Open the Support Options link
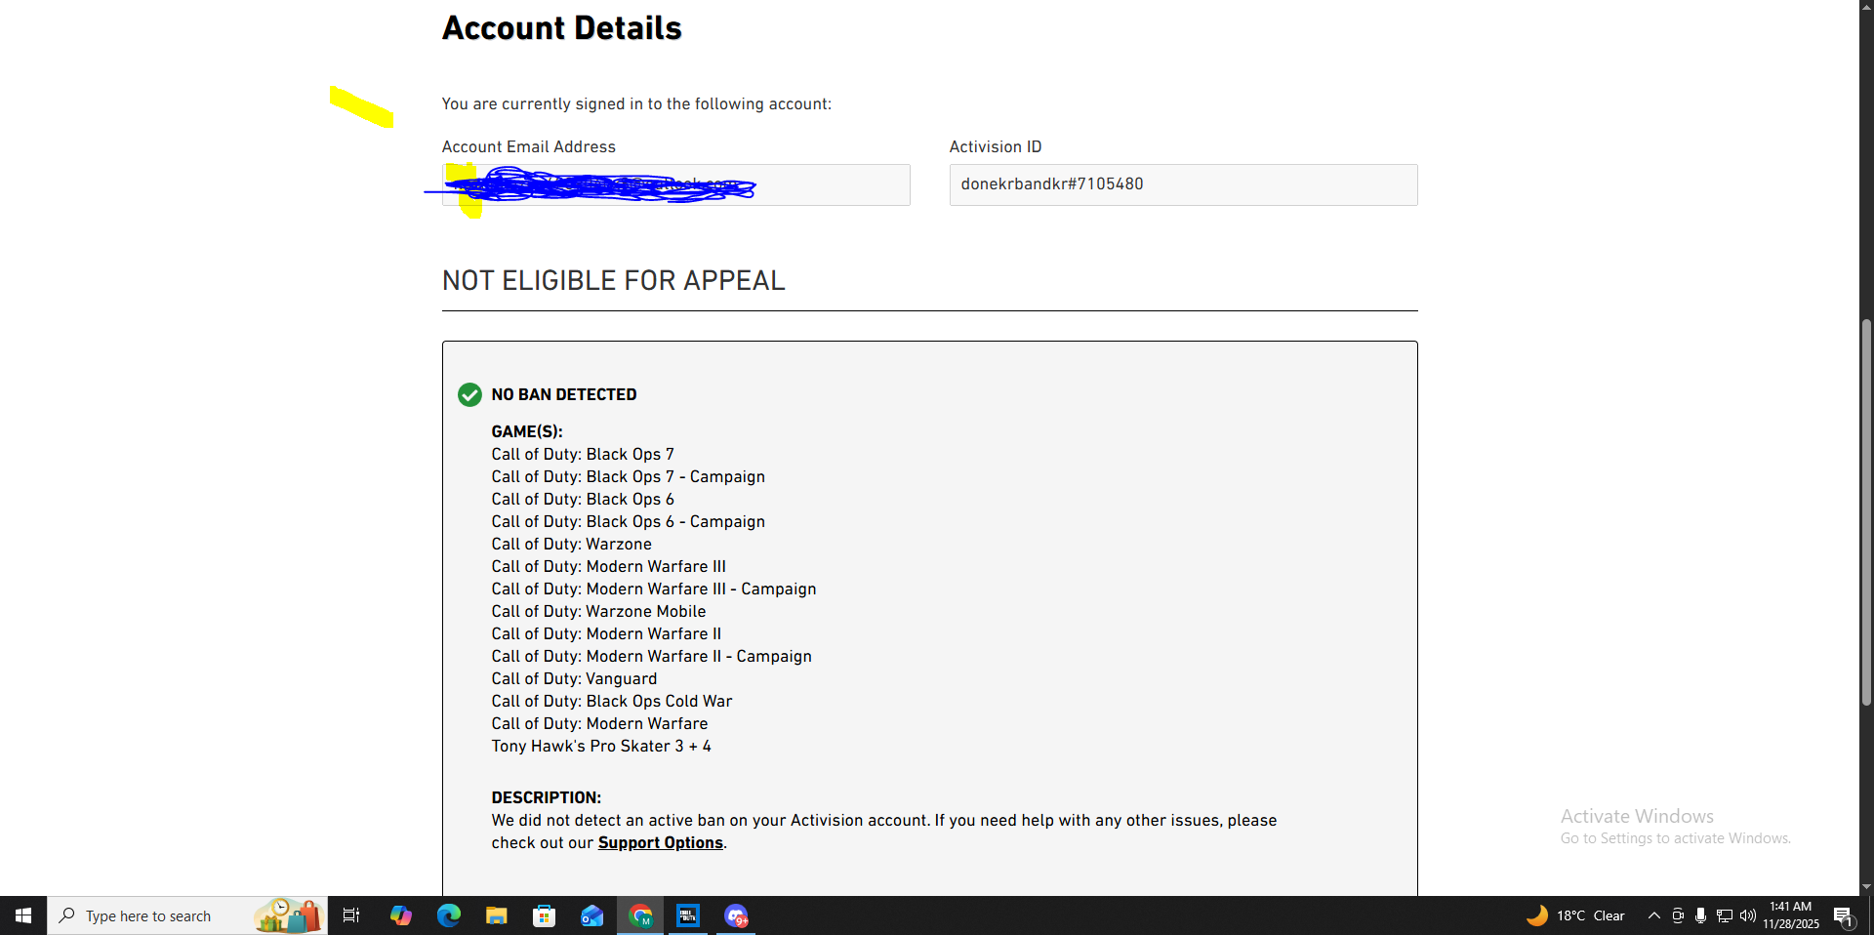This screenshot has width=1874, height=935. (x=660, y=842)
